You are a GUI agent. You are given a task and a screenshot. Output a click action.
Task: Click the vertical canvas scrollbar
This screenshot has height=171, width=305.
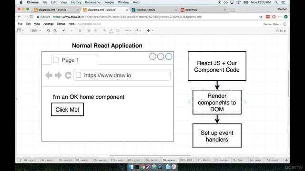point(288,84)
